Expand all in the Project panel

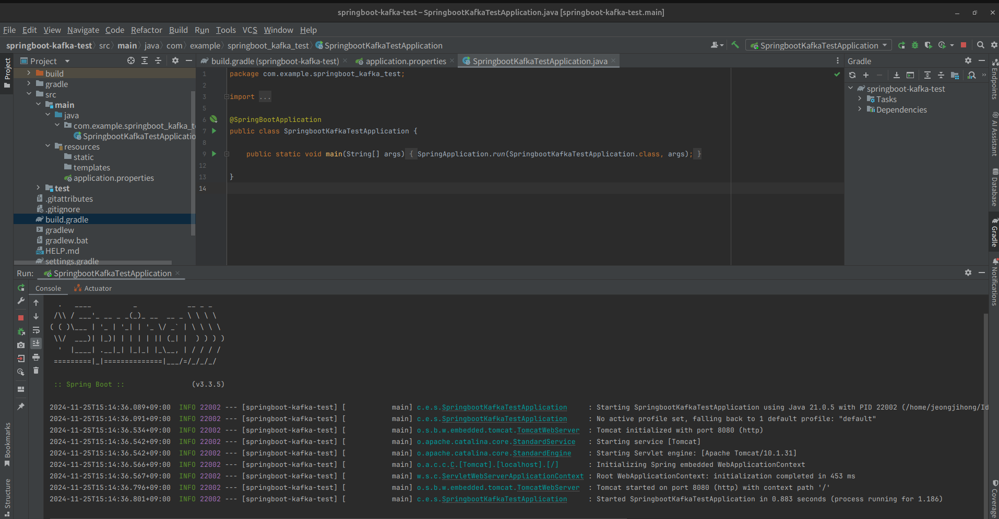145,60
